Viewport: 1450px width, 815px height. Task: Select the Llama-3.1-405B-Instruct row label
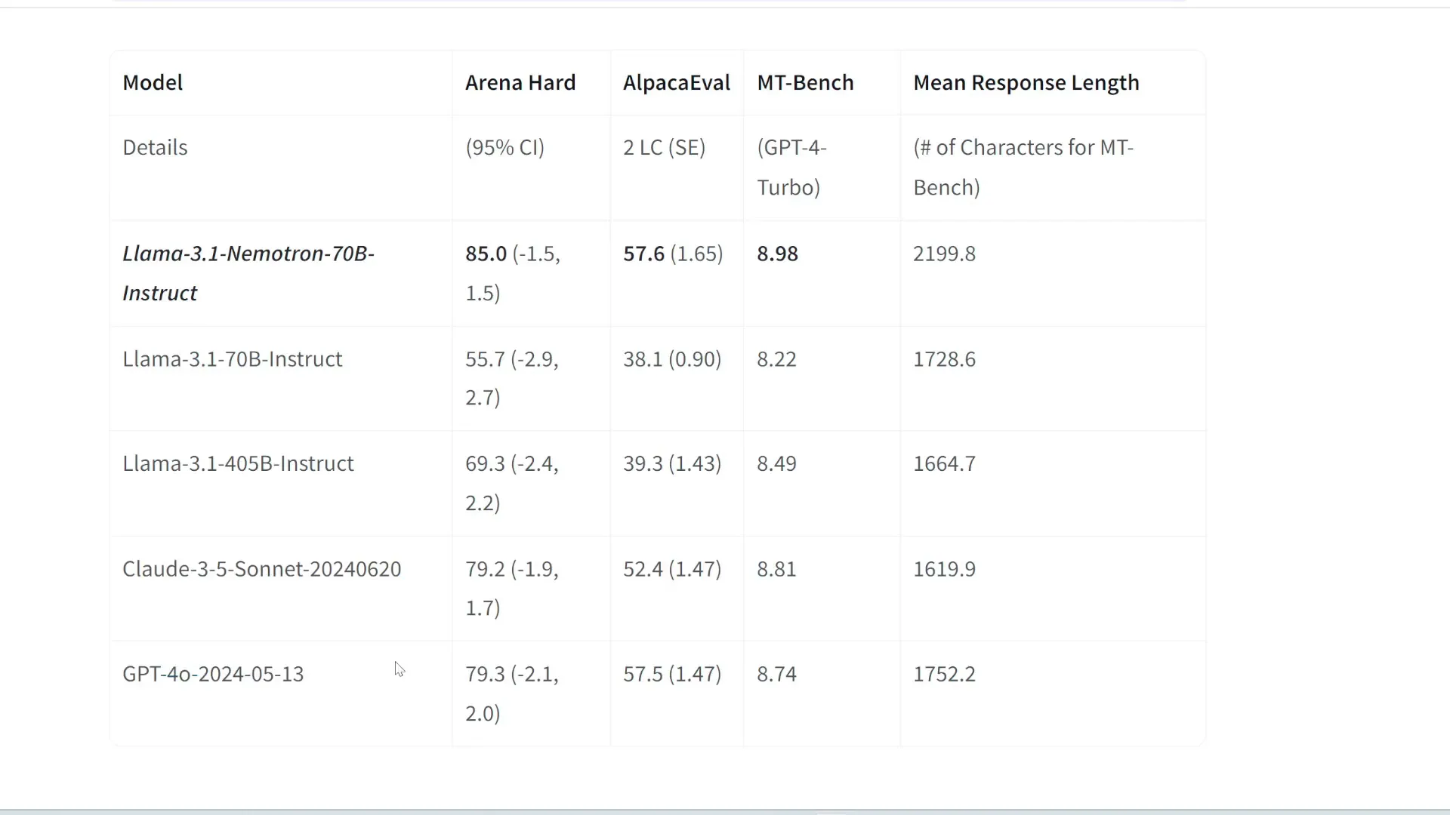click(238, 464)
